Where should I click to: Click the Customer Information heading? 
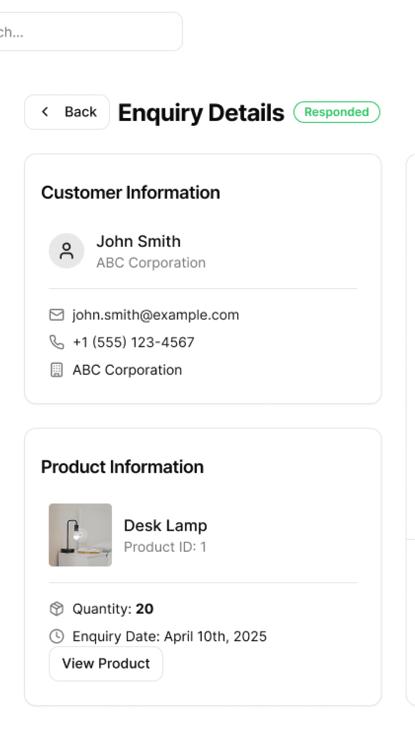tap(131, 193)
